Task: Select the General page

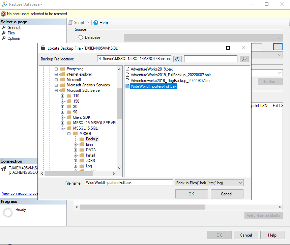Action: point(13,28)
